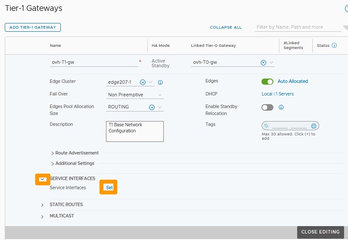Clear the Linked Tier-0 Gateway selection
The width and height of the screenshot is (348, 240).
(x=263, y=63)
